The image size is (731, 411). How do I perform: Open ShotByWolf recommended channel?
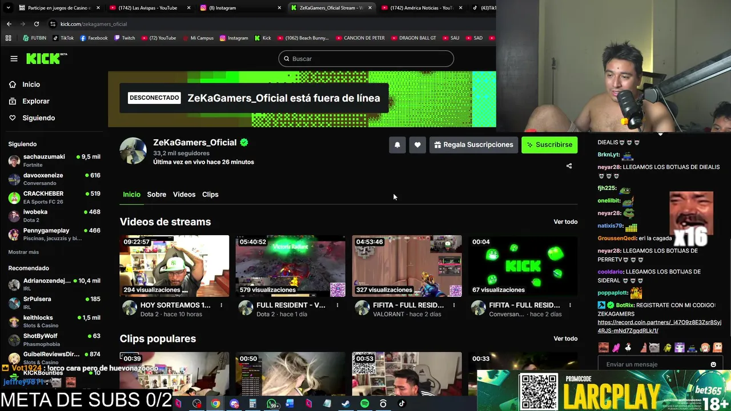[x=54, y=340]
